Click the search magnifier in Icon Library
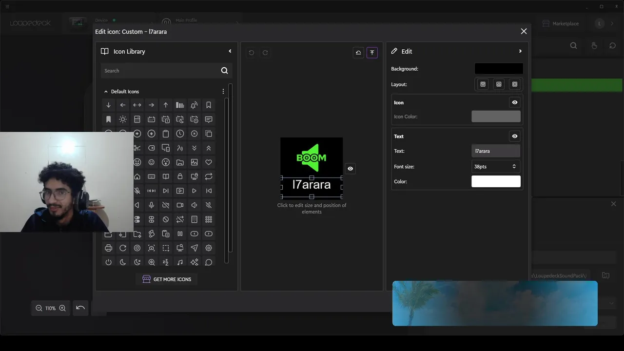 tap(225, 71)
